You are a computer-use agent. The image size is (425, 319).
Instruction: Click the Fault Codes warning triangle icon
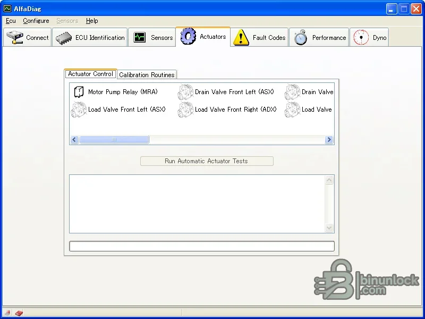tap(241, 37)
